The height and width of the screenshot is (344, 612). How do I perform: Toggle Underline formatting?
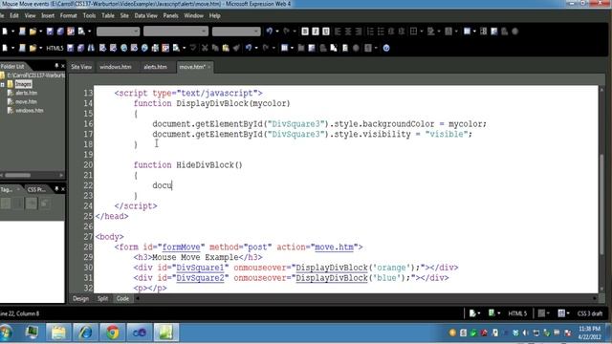[x=326, y=32]
